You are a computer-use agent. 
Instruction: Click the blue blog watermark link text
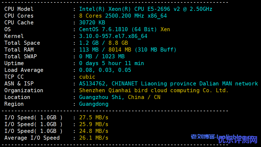click(204, 137)
